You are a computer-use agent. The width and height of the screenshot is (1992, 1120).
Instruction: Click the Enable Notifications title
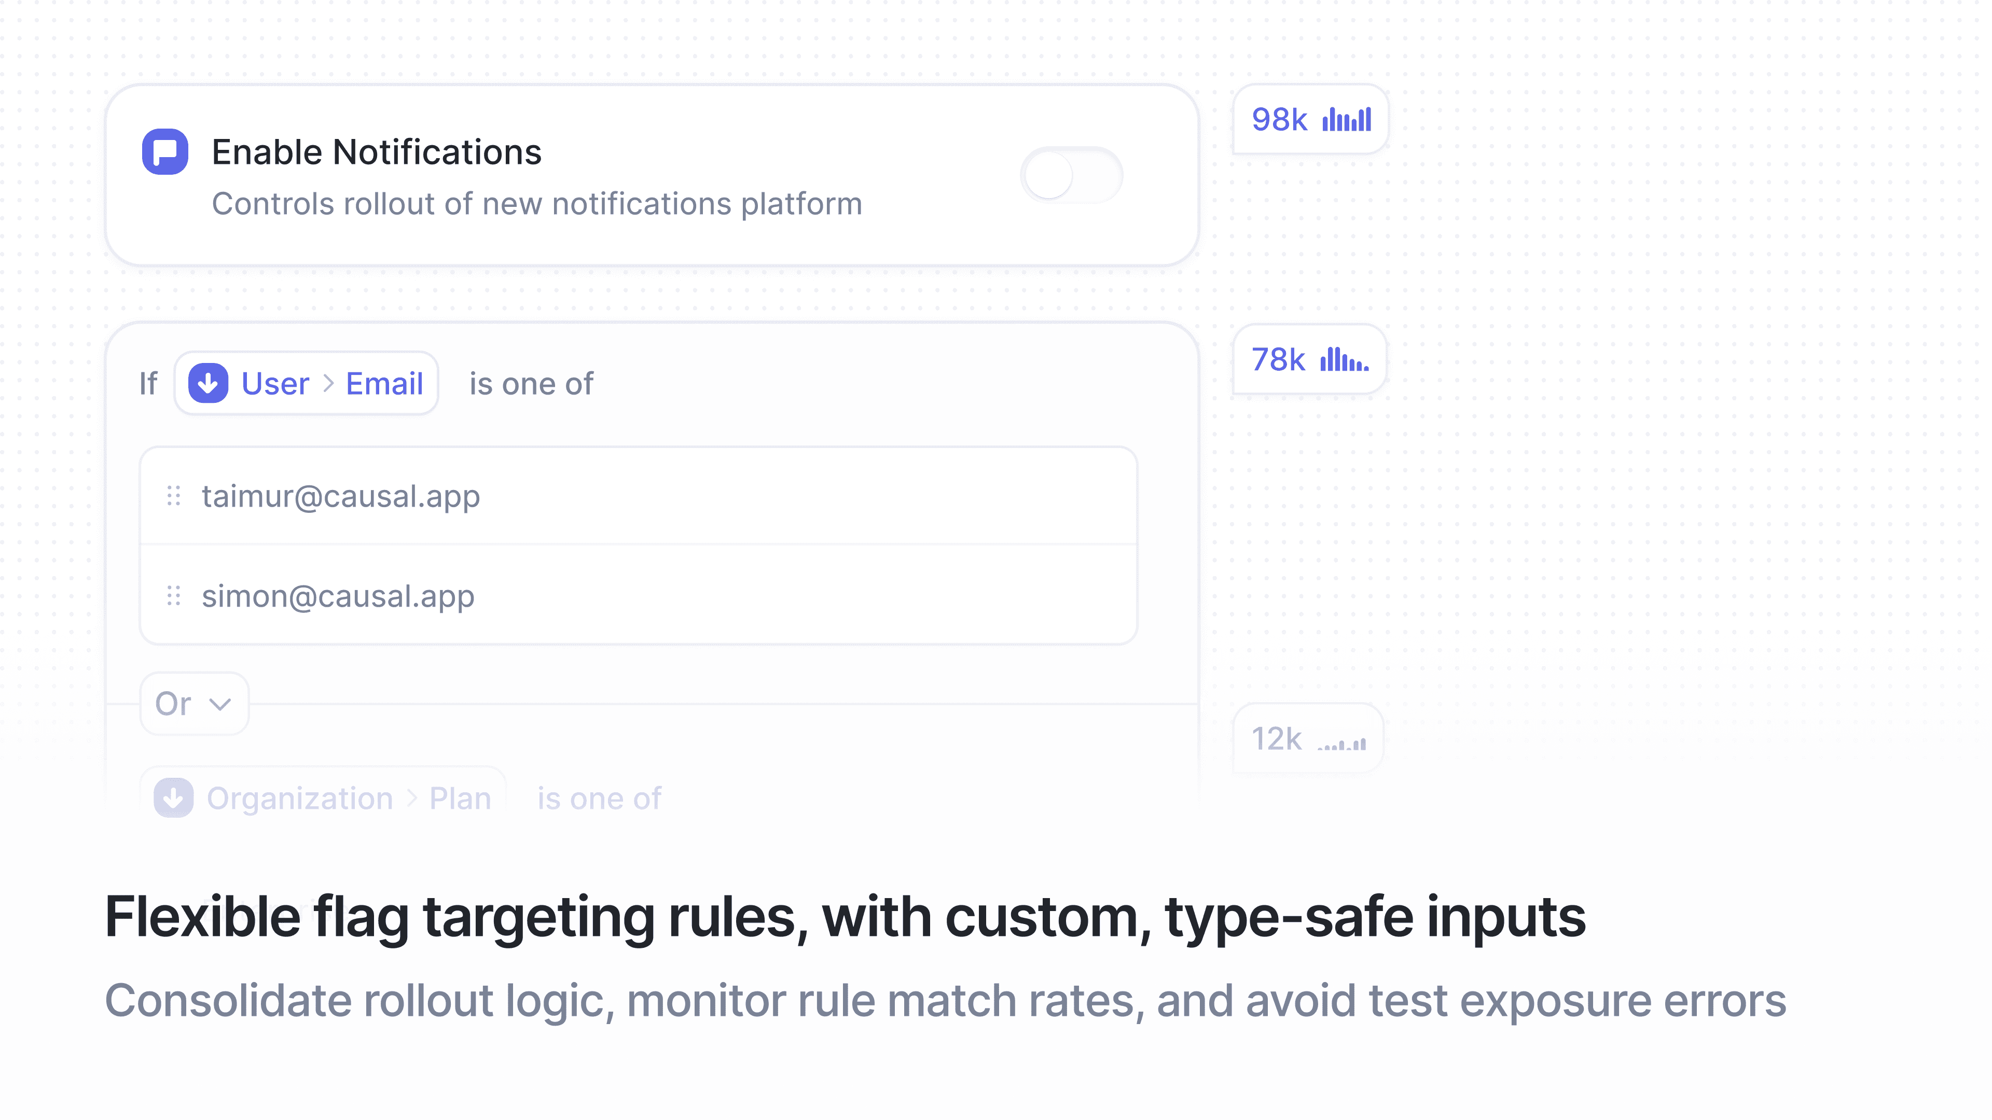pyautogui.click(x=377, y=151)
